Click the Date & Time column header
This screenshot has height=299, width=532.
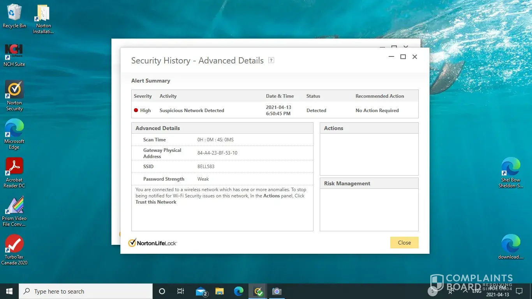280,96
